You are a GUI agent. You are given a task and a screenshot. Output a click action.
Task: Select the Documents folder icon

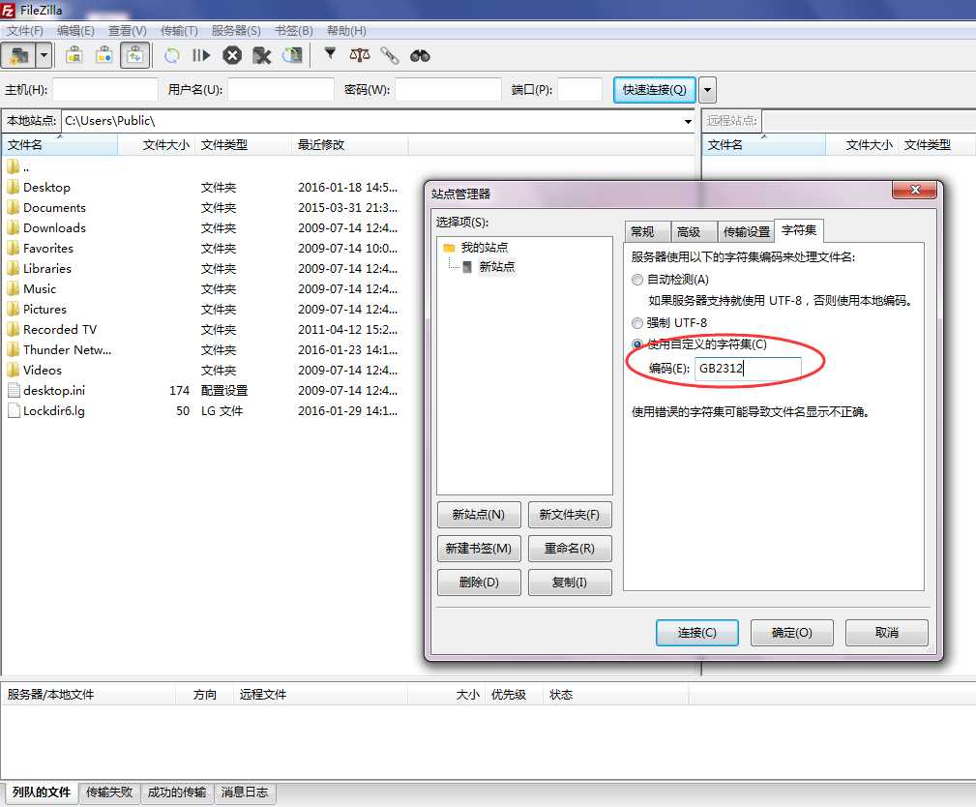click(14, 207)
